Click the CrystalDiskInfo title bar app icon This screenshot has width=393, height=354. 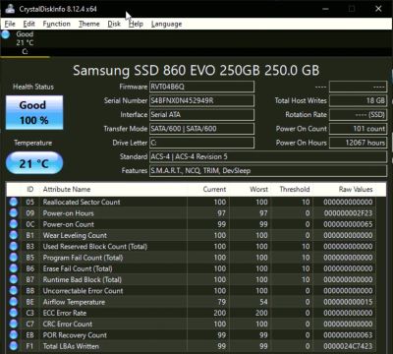pyautogui.click(x=10, y=9)
